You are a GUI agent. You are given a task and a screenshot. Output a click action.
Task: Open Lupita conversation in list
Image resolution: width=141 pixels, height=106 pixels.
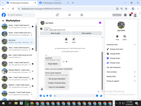click(17, 64)
